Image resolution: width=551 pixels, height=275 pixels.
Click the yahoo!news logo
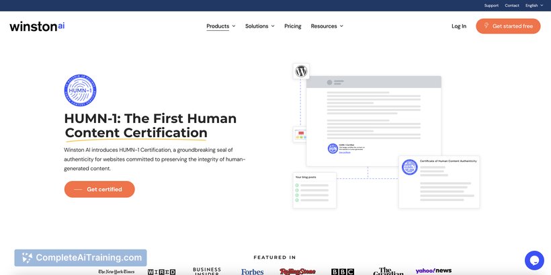coord(433,271)
